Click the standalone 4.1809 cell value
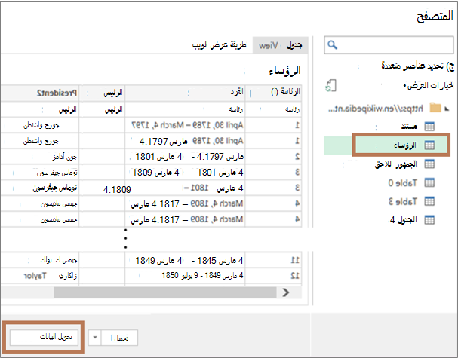This screenshot has width=458, height=358. pyautogui.click(x=117, y=190)
